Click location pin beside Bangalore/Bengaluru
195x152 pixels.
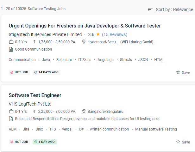click(84, 112)
